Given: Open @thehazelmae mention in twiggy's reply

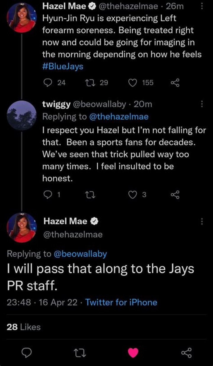Looking at the screenshot, I should coord(119,117).
